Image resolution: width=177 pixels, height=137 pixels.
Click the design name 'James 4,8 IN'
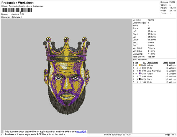[17, 14]
